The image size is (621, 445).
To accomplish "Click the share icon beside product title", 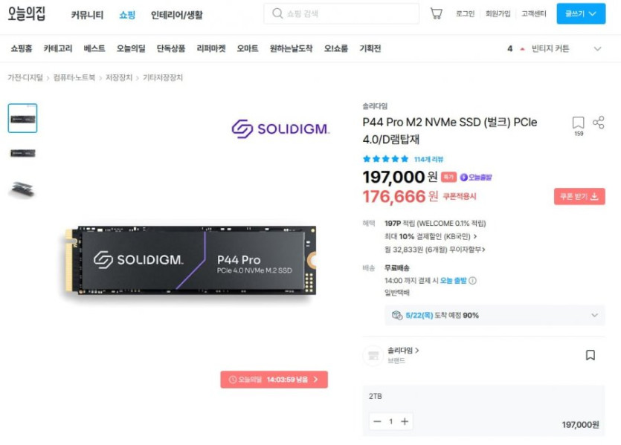I will tap(599, 123).
